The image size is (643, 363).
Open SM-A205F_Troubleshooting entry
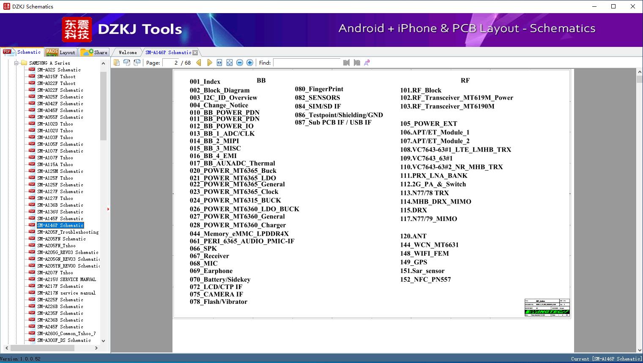[x=68, y=232]
